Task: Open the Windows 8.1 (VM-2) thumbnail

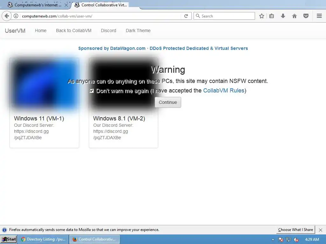Action: click(124, 85)
